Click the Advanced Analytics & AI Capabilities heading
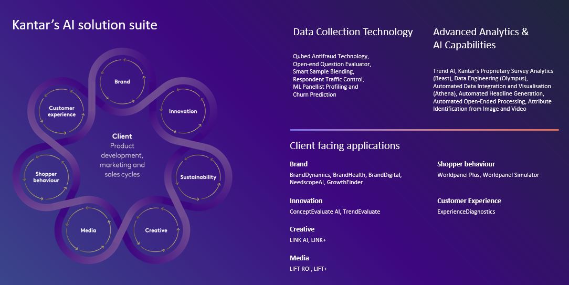 pos(480,38)
